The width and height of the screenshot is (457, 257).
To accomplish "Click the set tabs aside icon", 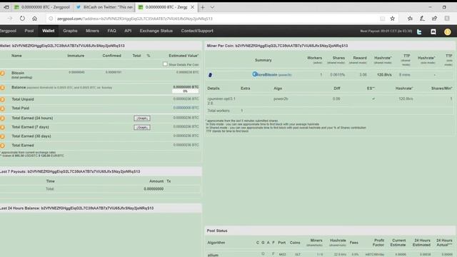I will coord(6,7).
